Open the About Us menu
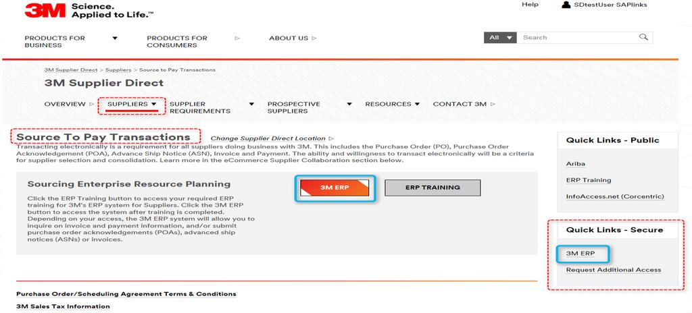 coord(289,38)
